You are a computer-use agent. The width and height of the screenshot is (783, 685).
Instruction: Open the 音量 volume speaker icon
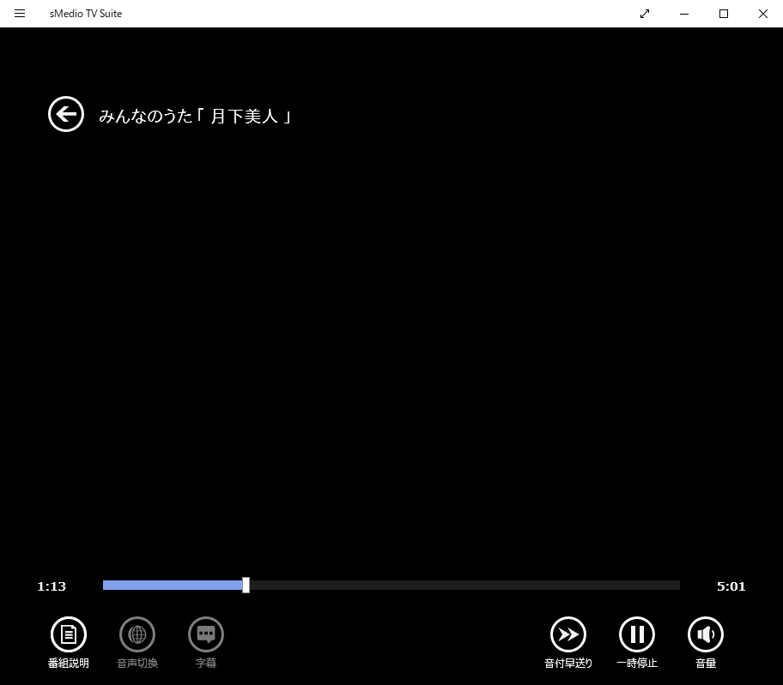click(x=706, y=634)
